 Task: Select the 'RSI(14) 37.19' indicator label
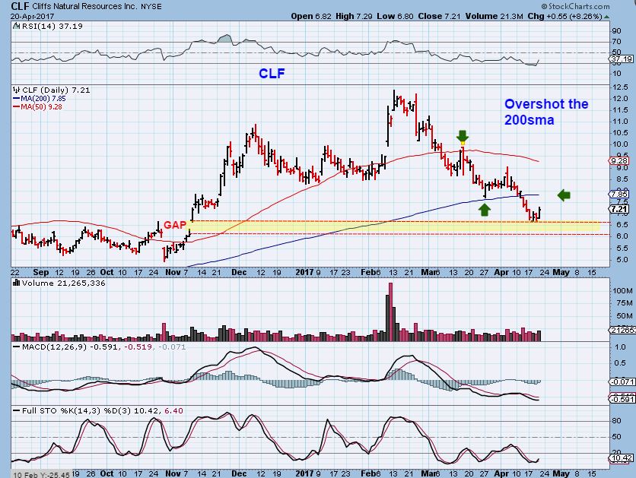click(52, 27)
